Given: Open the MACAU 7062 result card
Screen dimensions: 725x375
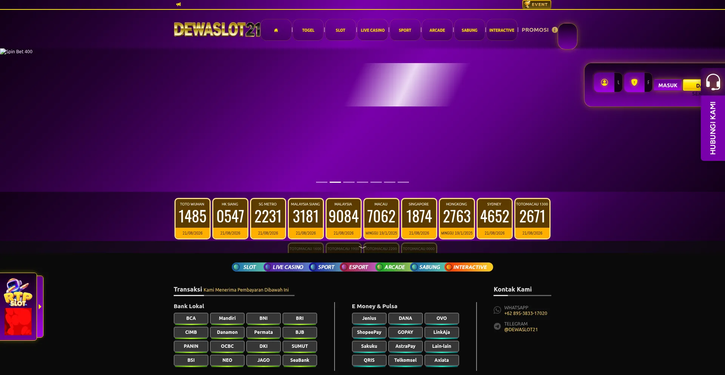Looking at the screenshot, I should pyautogui.click(x=381, y=219).
